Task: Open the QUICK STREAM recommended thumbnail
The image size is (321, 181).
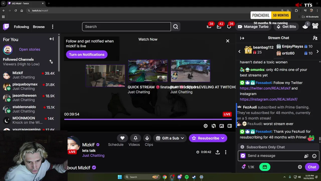Action: pos(148,71)
